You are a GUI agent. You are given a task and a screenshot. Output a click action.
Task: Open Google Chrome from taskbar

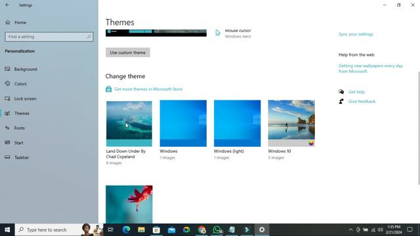coord(202,229)
